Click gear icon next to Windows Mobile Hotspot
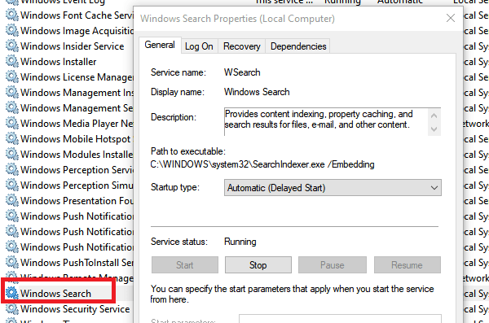This screenshot has height=323, width=489. [12, 138]
